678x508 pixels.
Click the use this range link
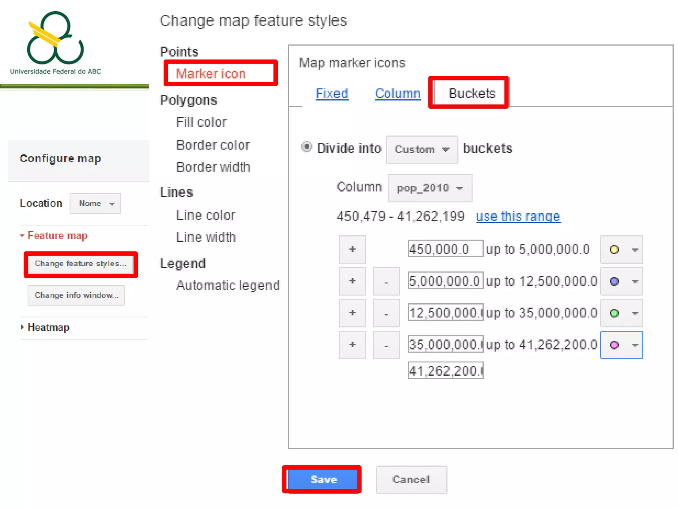(518, 216)
